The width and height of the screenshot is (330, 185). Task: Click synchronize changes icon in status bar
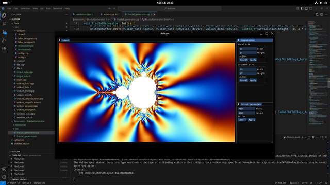pyautogui.click(x=19, y=183)
